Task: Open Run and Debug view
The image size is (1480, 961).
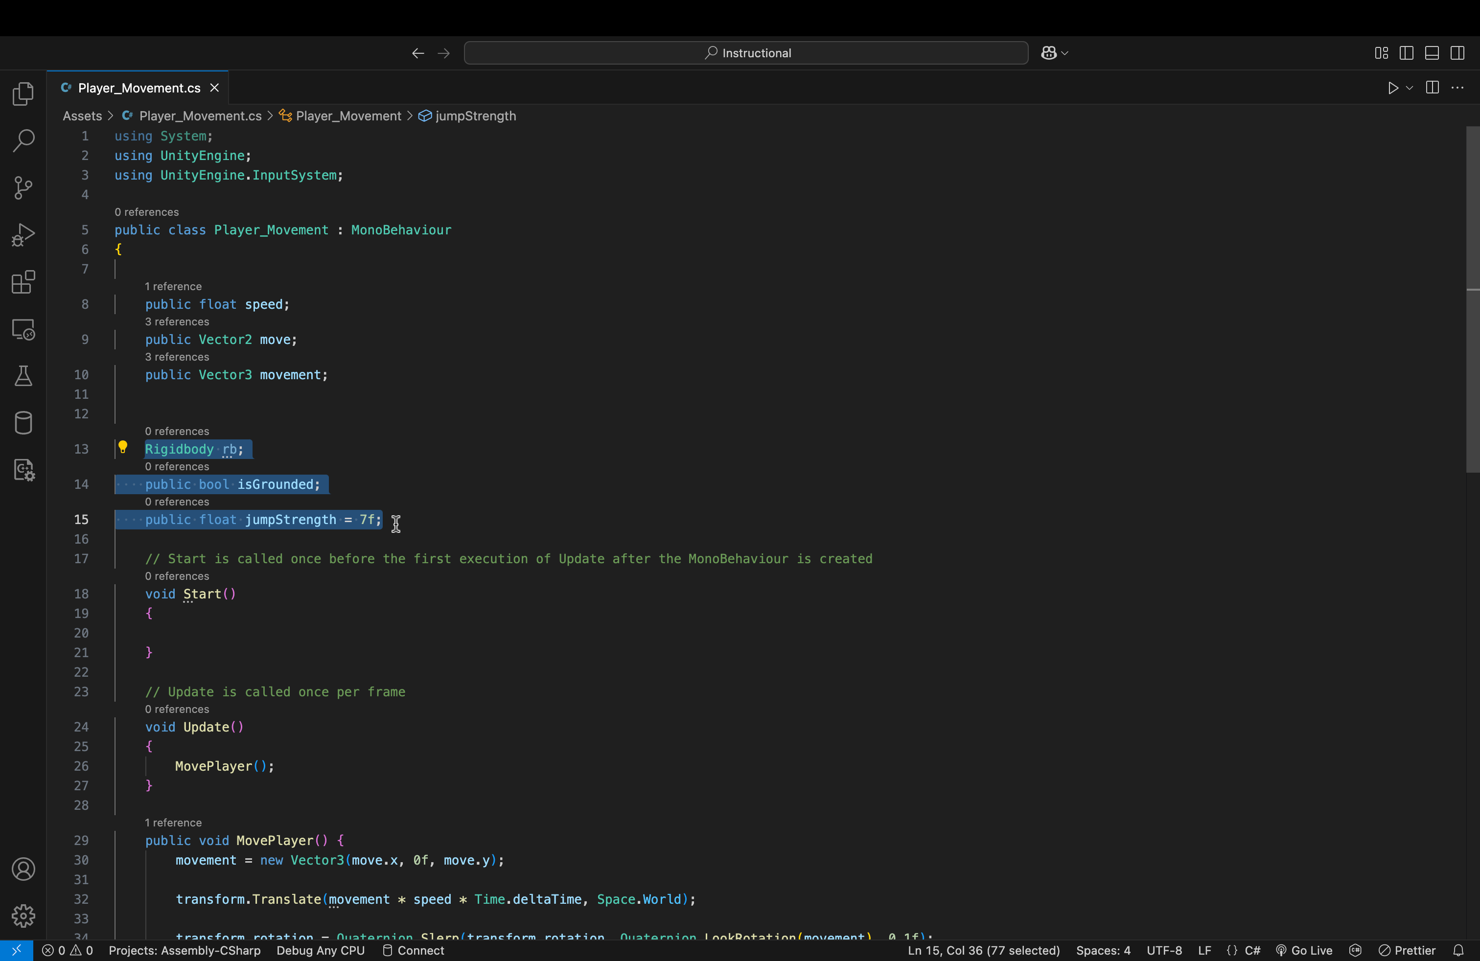Action: pyautogui.click(x=23, y=235)
